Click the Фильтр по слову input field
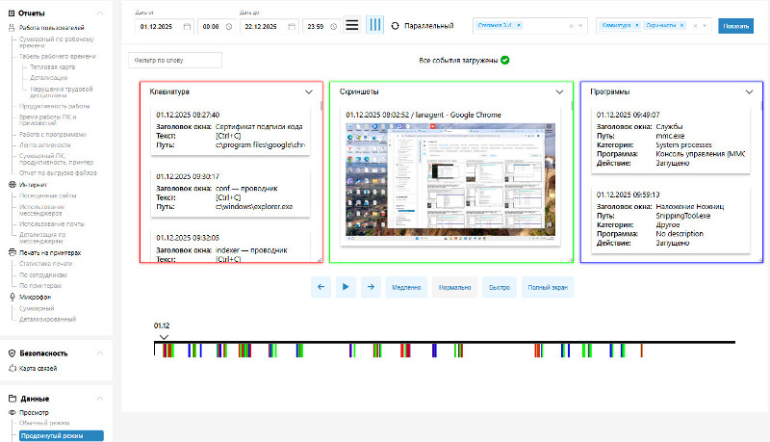 point(175,61)
